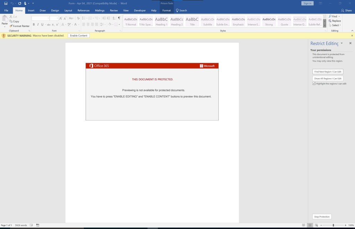Click the Stop Protection button
The image size is (355, 229).
point(322,217)
